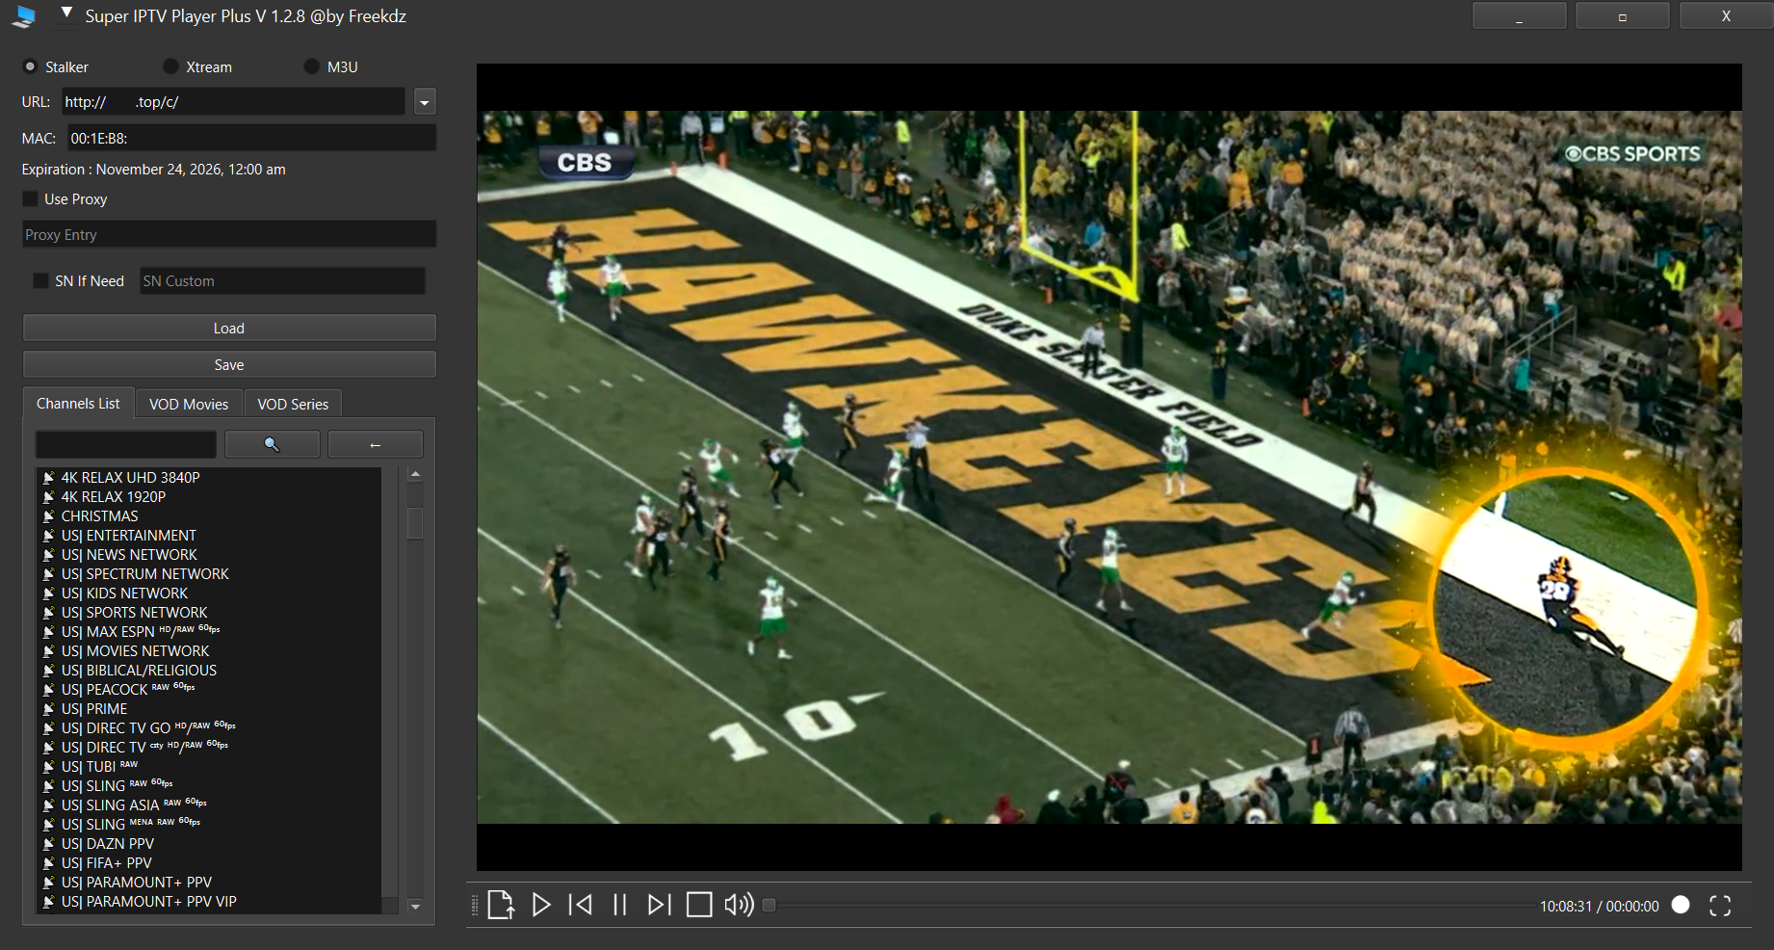
Task: Stop the current stream
Action: 699,905
